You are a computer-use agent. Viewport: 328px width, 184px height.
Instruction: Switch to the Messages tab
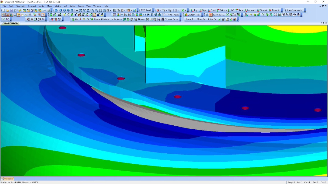pyautogui.click(x=7, y=179)
